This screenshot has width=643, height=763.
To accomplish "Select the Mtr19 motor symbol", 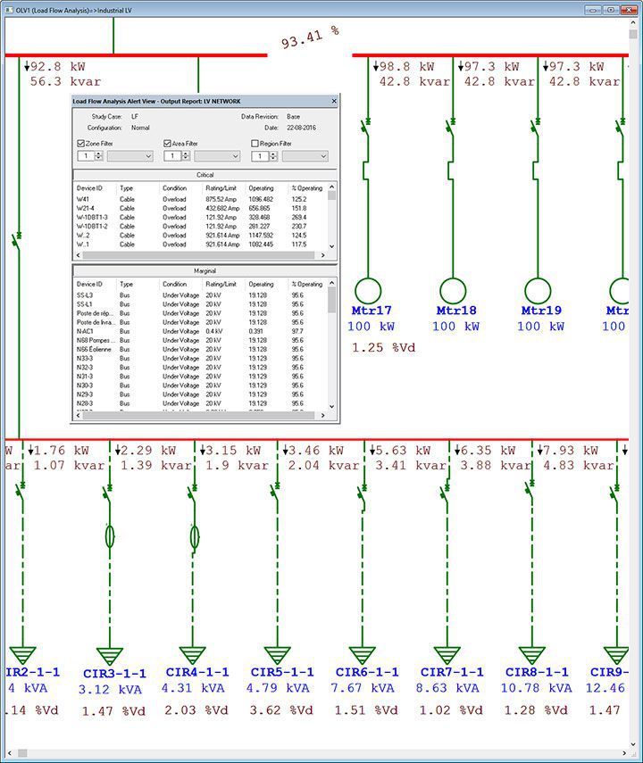I will click(538, 290).
